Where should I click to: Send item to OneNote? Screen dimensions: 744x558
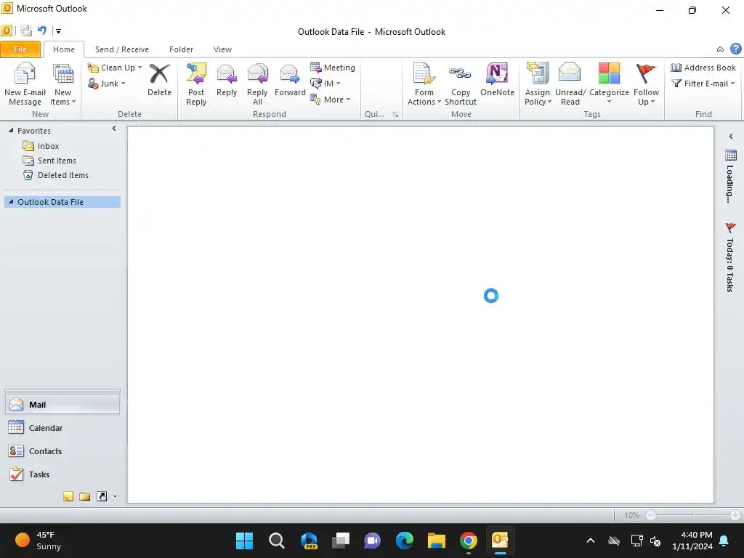497,80
